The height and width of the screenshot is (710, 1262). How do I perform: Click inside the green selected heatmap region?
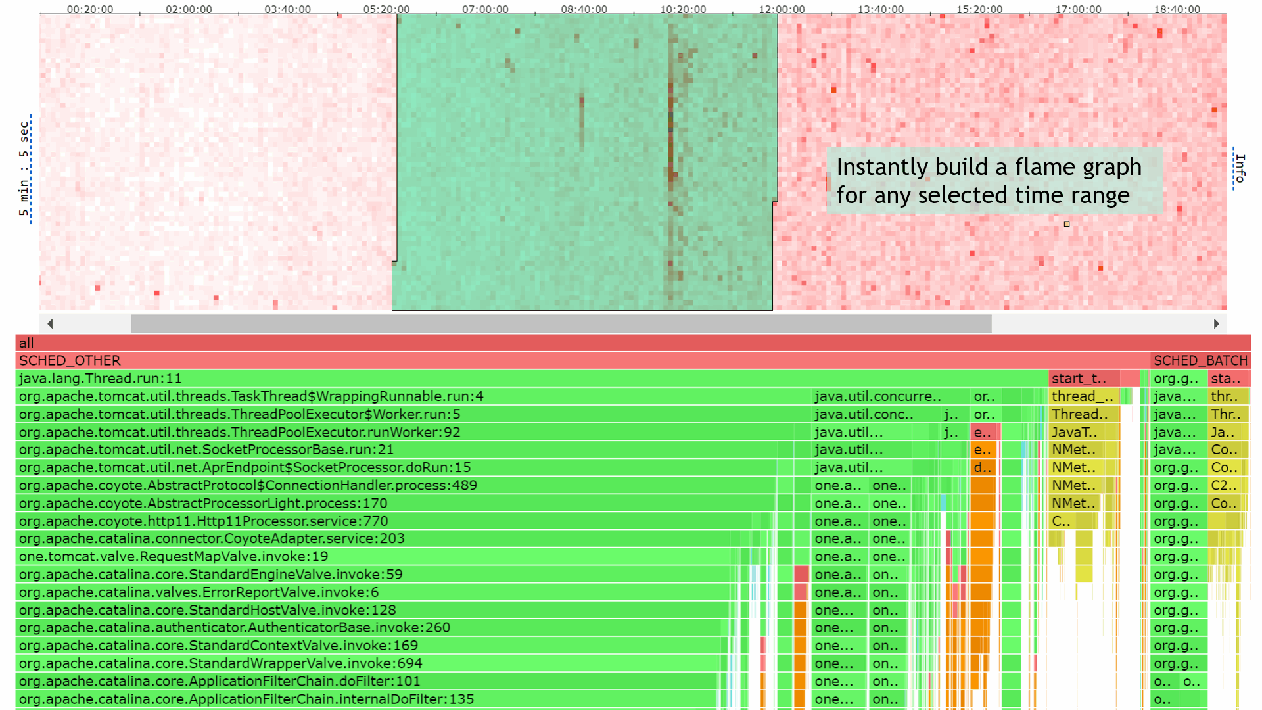point(585,164)
